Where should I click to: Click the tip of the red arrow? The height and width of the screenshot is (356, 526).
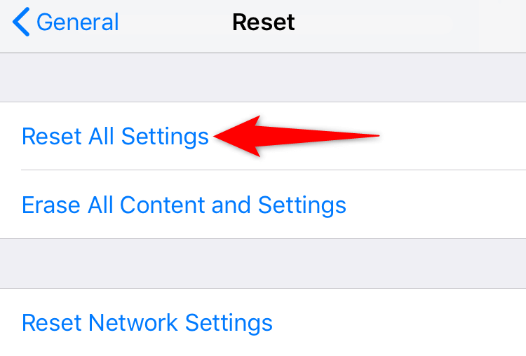[x=217, y=137]
